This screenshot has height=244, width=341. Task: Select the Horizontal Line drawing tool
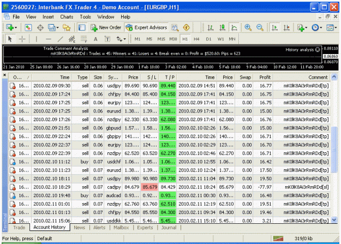[49, 39]
